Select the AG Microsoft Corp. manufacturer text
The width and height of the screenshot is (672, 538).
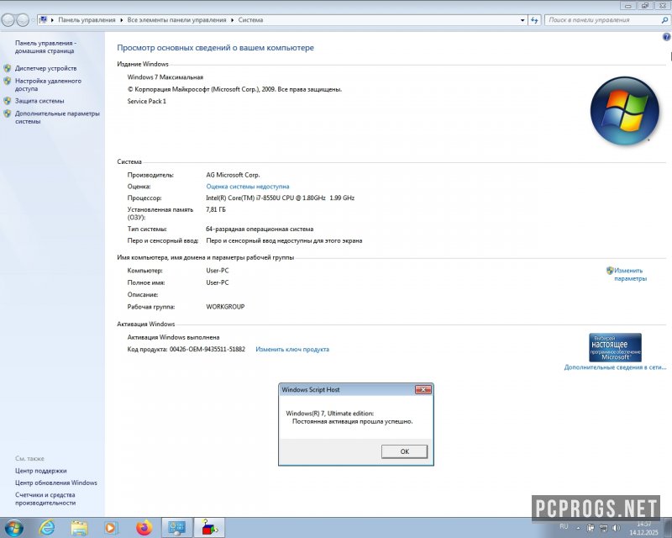(233, 175)
